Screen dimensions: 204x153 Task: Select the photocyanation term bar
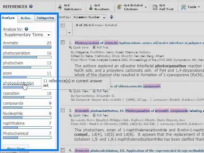click(x=27, y=57)
